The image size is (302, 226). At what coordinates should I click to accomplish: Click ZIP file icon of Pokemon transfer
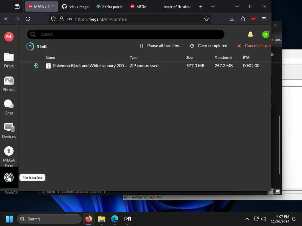click(x=48, y=66)
